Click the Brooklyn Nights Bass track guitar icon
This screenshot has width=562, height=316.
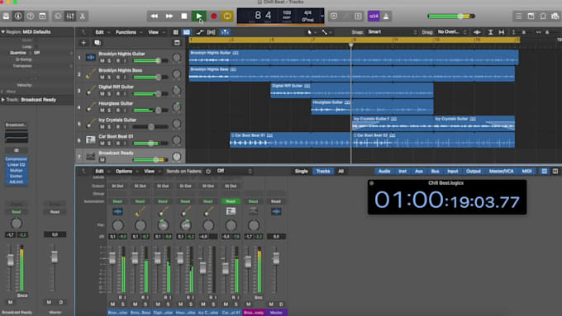[90, 73]
